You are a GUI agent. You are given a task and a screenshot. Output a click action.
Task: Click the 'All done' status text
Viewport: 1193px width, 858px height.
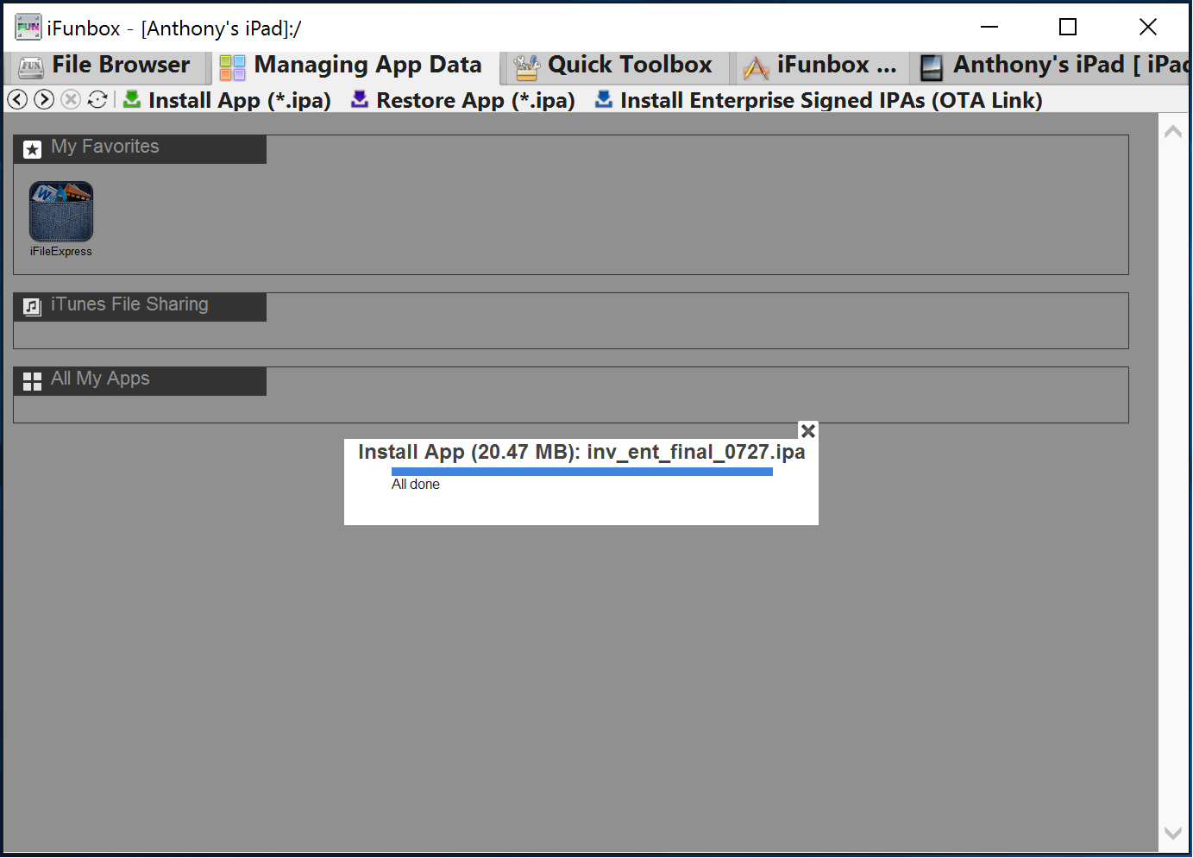tap(416, 485)
